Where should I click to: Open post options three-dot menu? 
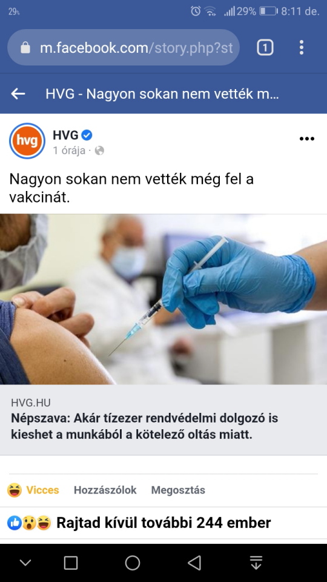307,139
